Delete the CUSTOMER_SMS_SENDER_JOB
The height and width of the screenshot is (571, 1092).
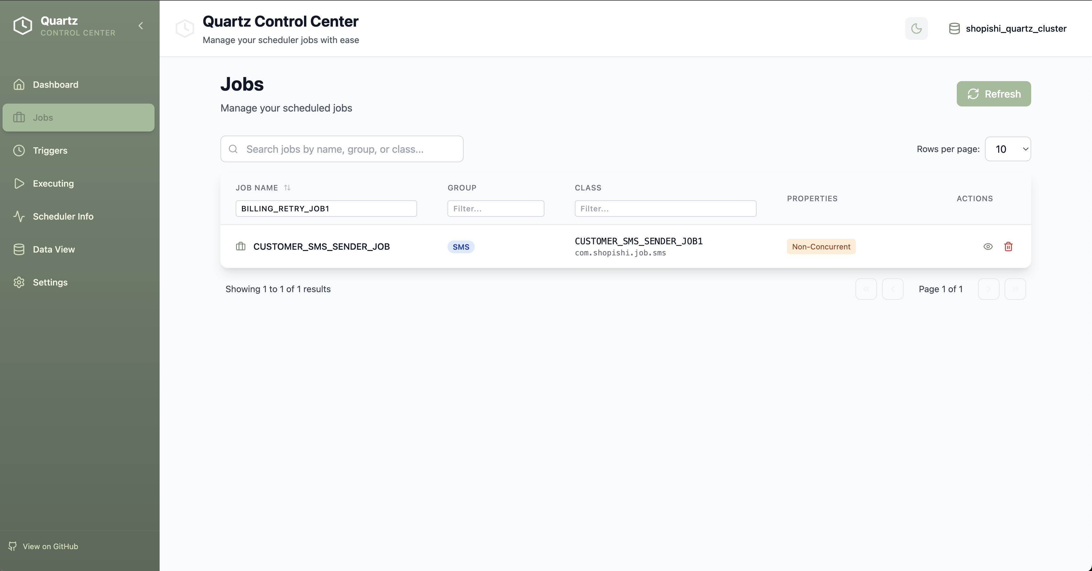(1008, 247)
